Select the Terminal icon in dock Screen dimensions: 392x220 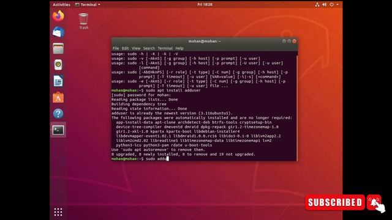[58, 130]
